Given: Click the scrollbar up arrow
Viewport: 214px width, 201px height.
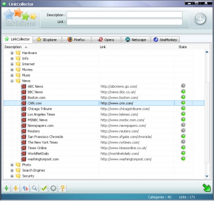Looking at the screenshot, I should tap(207, 52).
